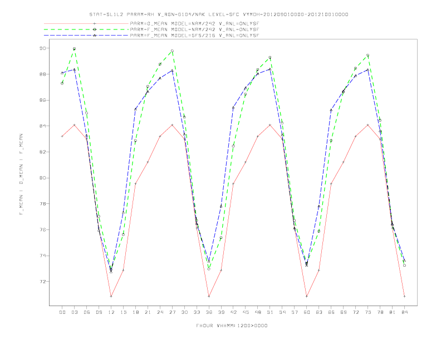Click the vertical y-axis label F_MEAN | O_MEAN | F_MEAN
The height and width of the screenshot is (340, 441).
point(21,174)
